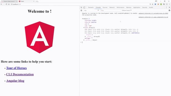This screenshot has height=96, width=171.
Task: Open DevTools three-dot customize menu
Action: coord(166,7)
